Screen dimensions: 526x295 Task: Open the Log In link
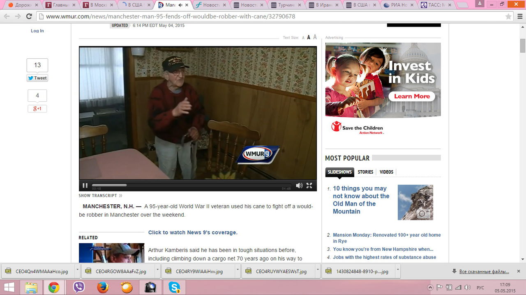click(37, 31)
